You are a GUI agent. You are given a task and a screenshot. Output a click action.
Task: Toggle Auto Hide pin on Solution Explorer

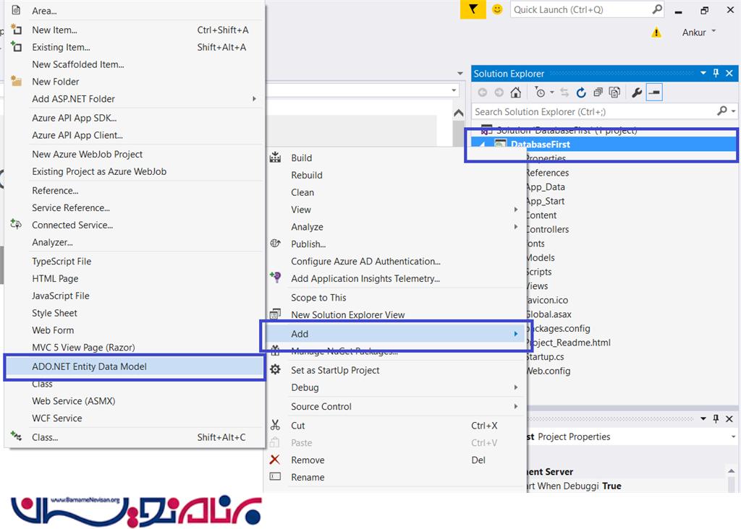[x=716, y=73]
